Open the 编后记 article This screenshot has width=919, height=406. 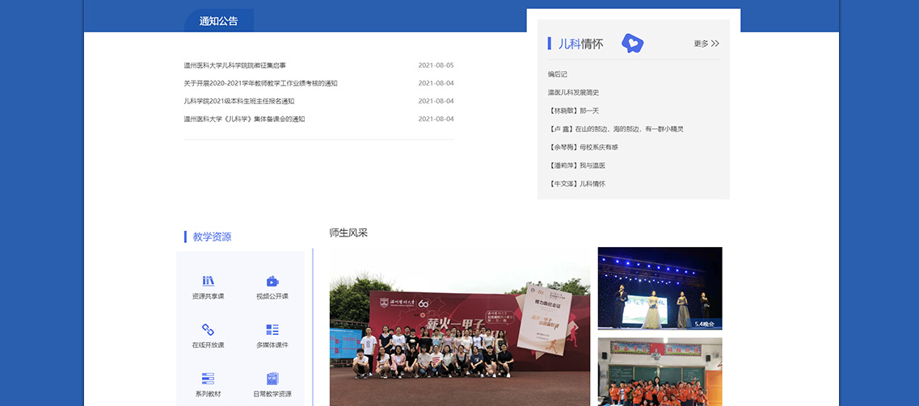tap(558, 74)
